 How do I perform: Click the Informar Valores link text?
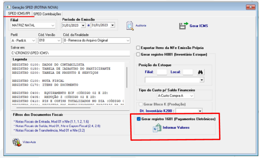point(176,128)
